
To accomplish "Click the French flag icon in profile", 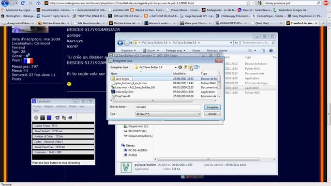I will point(28,61).
